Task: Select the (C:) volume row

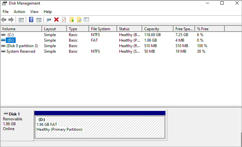Action: click(113, 35)
